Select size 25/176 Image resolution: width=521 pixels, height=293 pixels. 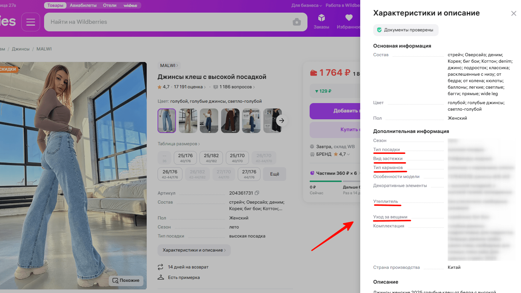pyautogui.click(x=185, y=158)
